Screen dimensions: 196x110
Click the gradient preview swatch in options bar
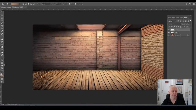pos(15,4)
